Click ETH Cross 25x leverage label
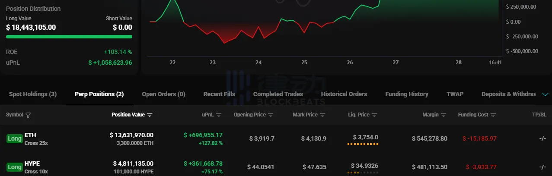 tap(36, 143)
